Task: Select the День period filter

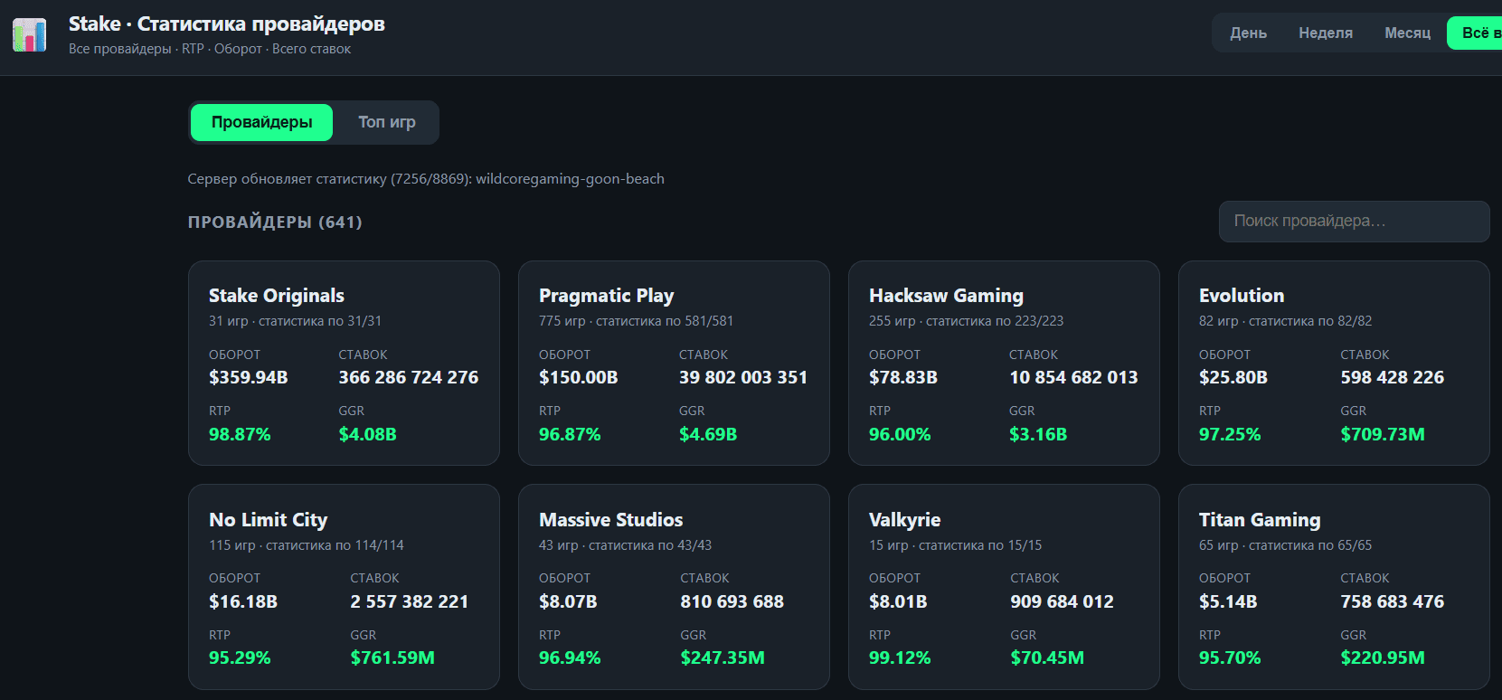Action: click(x=1248, y=33)
